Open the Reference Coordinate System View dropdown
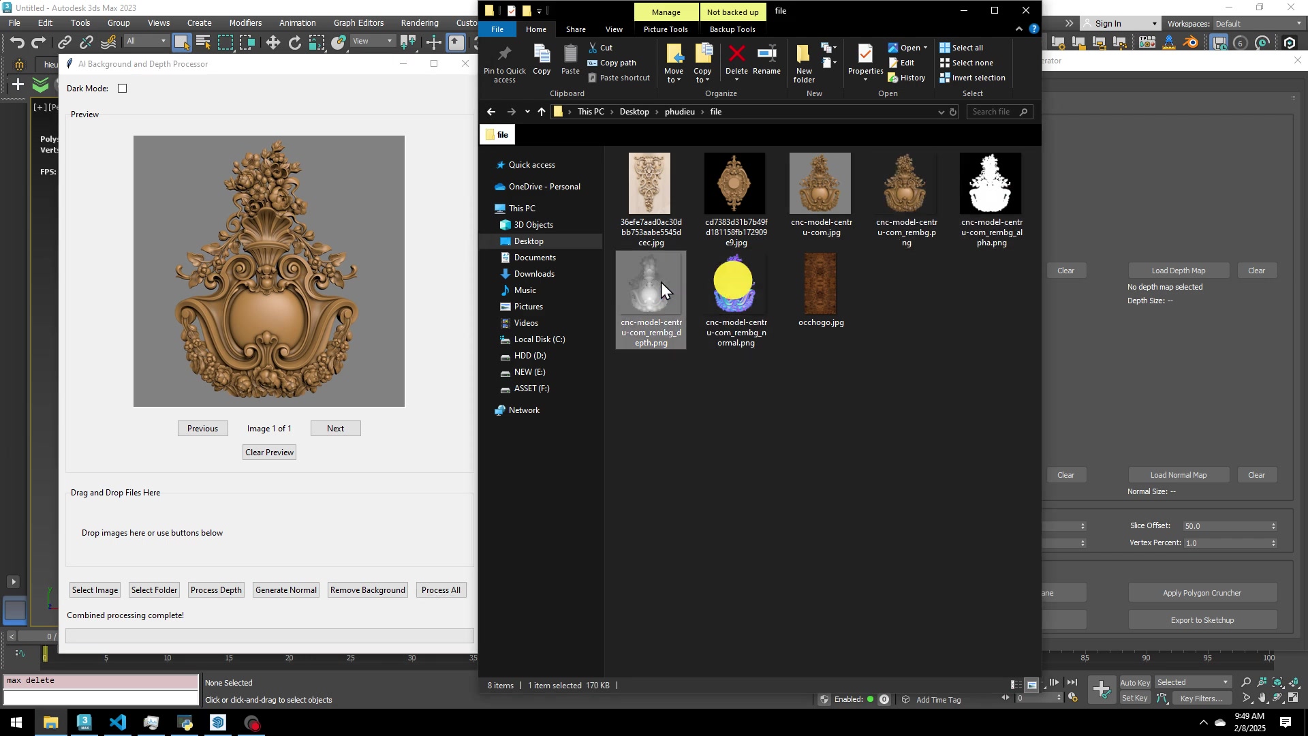This screenshot has width=1308, height=736. coord(373,42)
